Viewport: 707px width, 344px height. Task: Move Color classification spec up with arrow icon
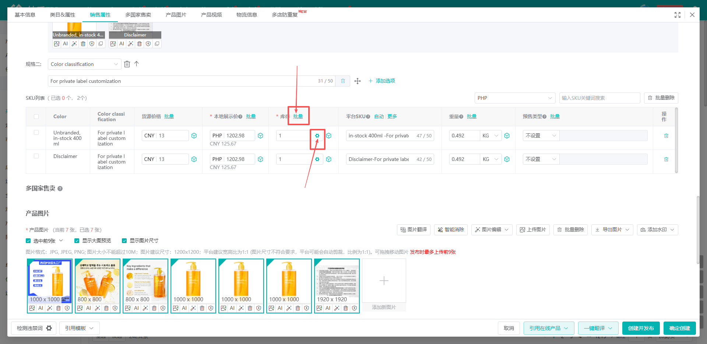pos(137,64)
